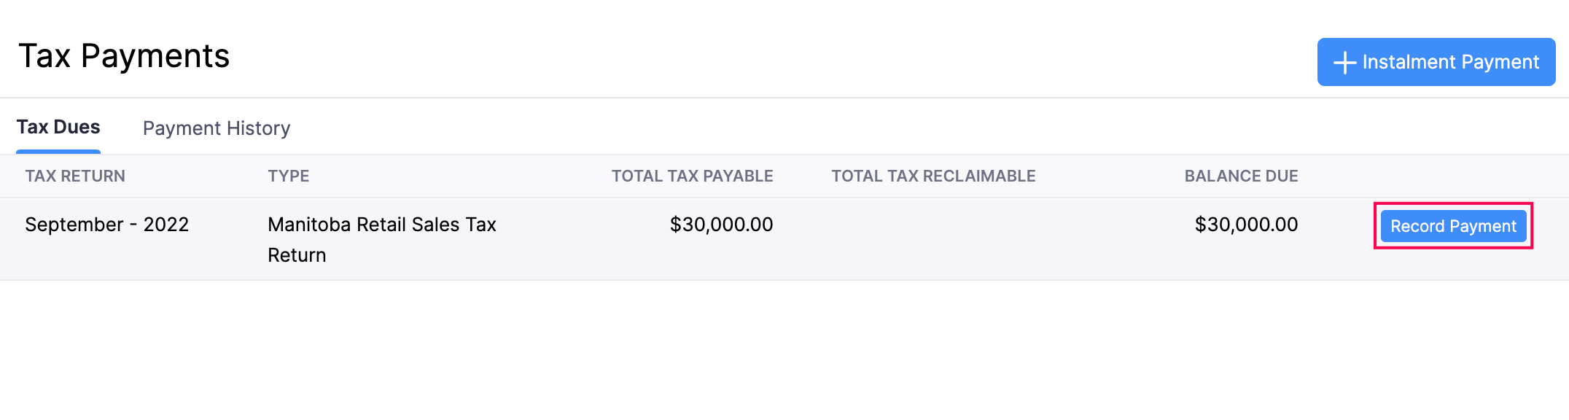Click the Tax Payments page heading

pos(125,55)
